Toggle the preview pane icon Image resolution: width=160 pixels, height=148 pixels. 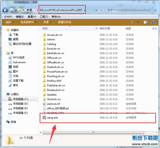[146, 22]
